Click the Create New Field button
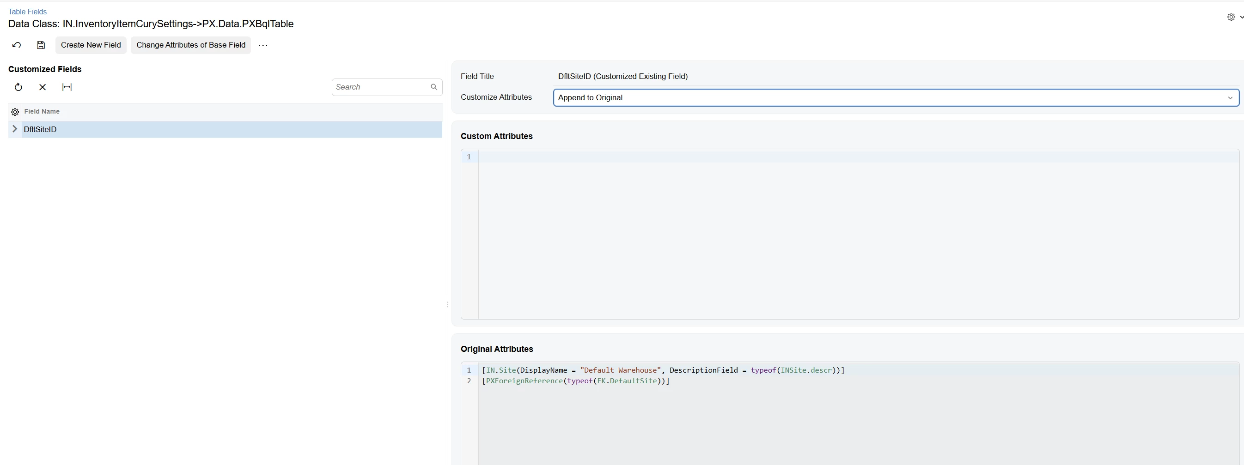1244x465 pixels. point(91,45)
